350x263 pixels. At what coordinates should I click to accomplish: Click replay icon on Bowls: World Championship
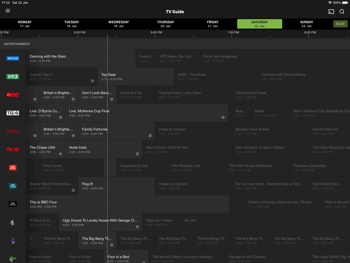(x=73, y=190)
